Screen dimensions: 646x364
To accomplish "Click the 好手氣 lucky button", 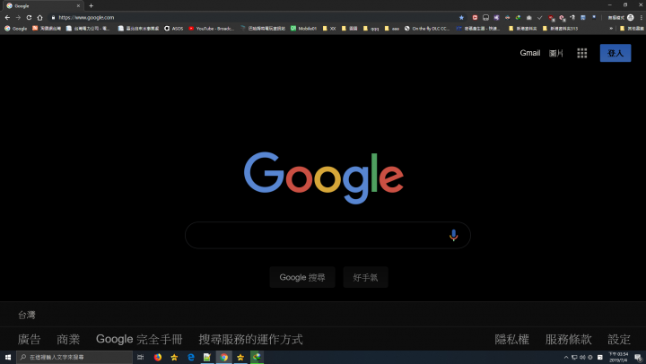I will tap(365, 277).
